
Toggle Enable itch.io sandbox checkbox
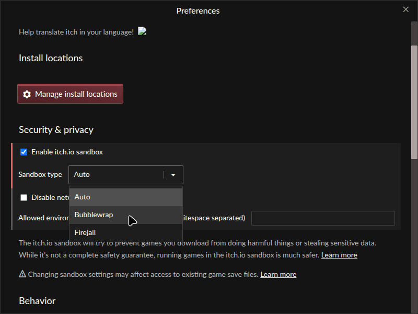[24, 152]
